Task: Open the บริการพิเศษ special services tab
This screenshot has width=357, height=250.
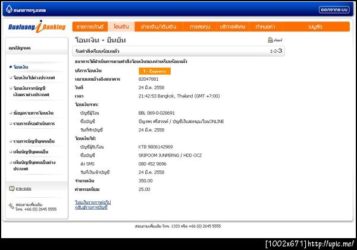Action: tap(233, 27)
